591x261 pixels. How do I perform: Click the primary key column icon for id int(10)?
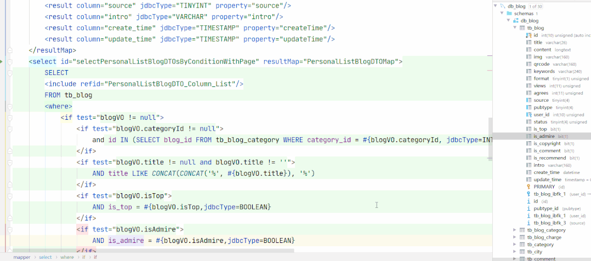[529, 35]
